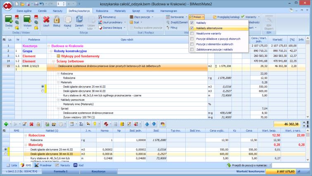Image resolution: width=312 pixels, height=176 pixels.
Task: Click the edit pencil icon in lower toolbar
Action: [25, 124]
